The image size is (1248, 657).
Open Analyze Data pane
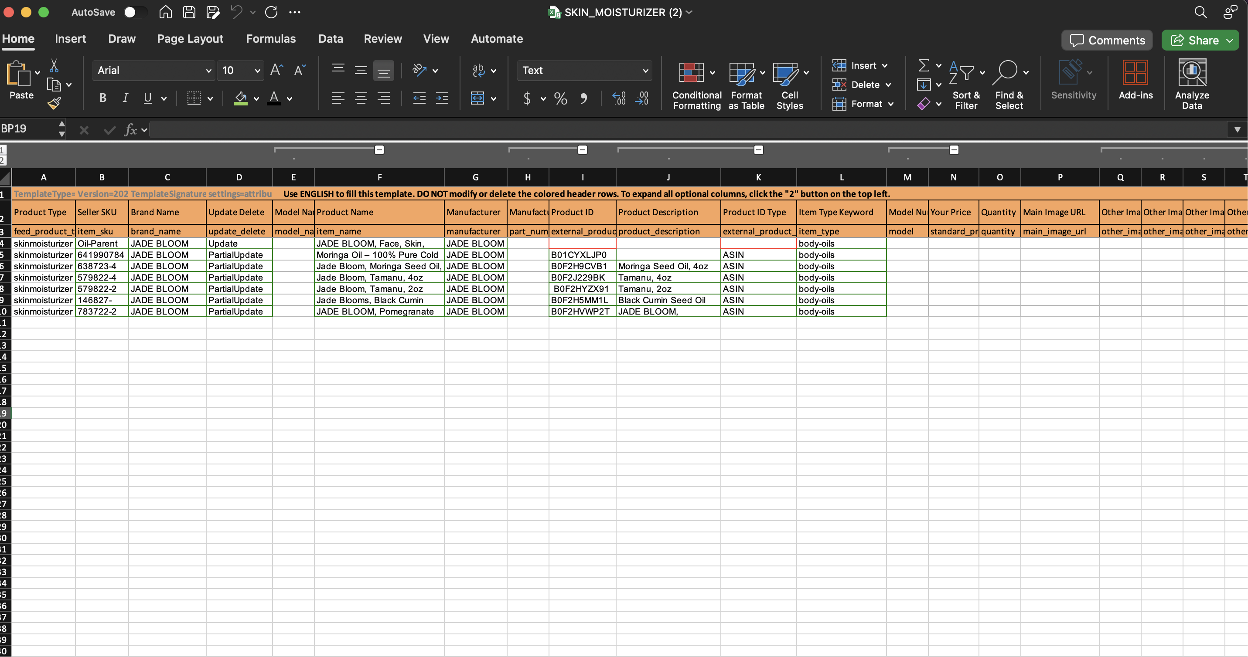coord(1192,84)
